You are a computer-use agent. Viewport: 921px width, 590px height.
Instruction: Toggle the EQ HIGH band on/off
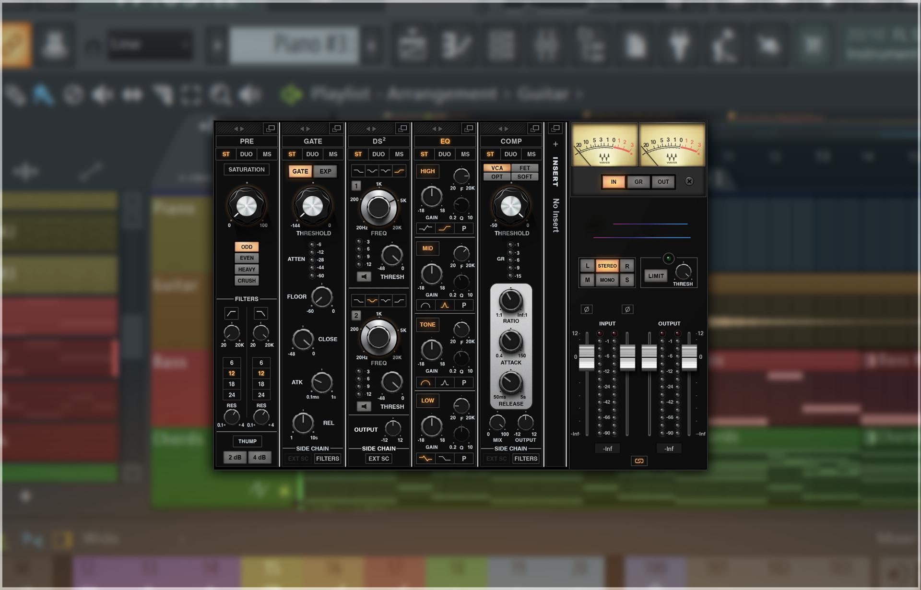pyautogui.click(x=427, y=171)
